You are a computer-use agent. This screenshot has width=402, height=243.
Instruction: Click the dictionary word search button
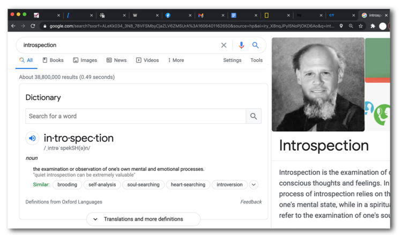(254, 116)
